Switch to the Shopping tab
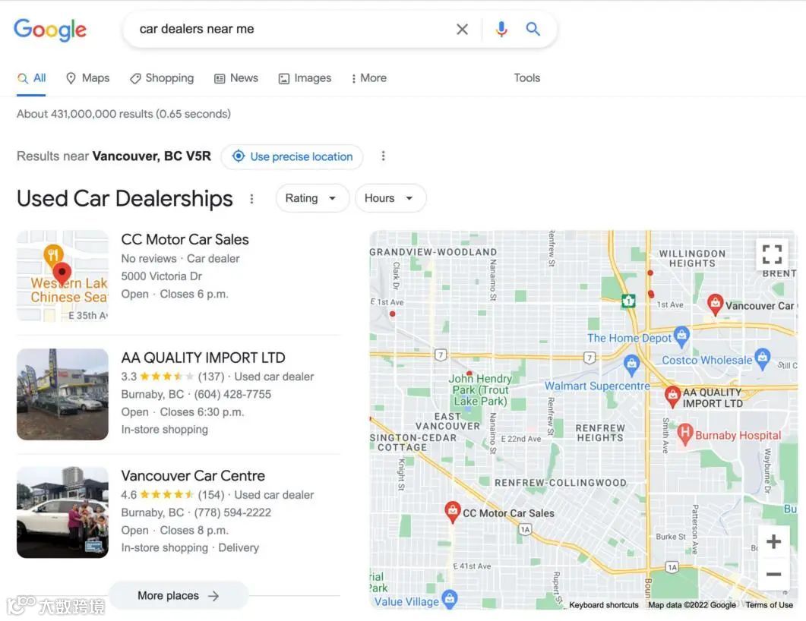 click(x=162, y=78)
